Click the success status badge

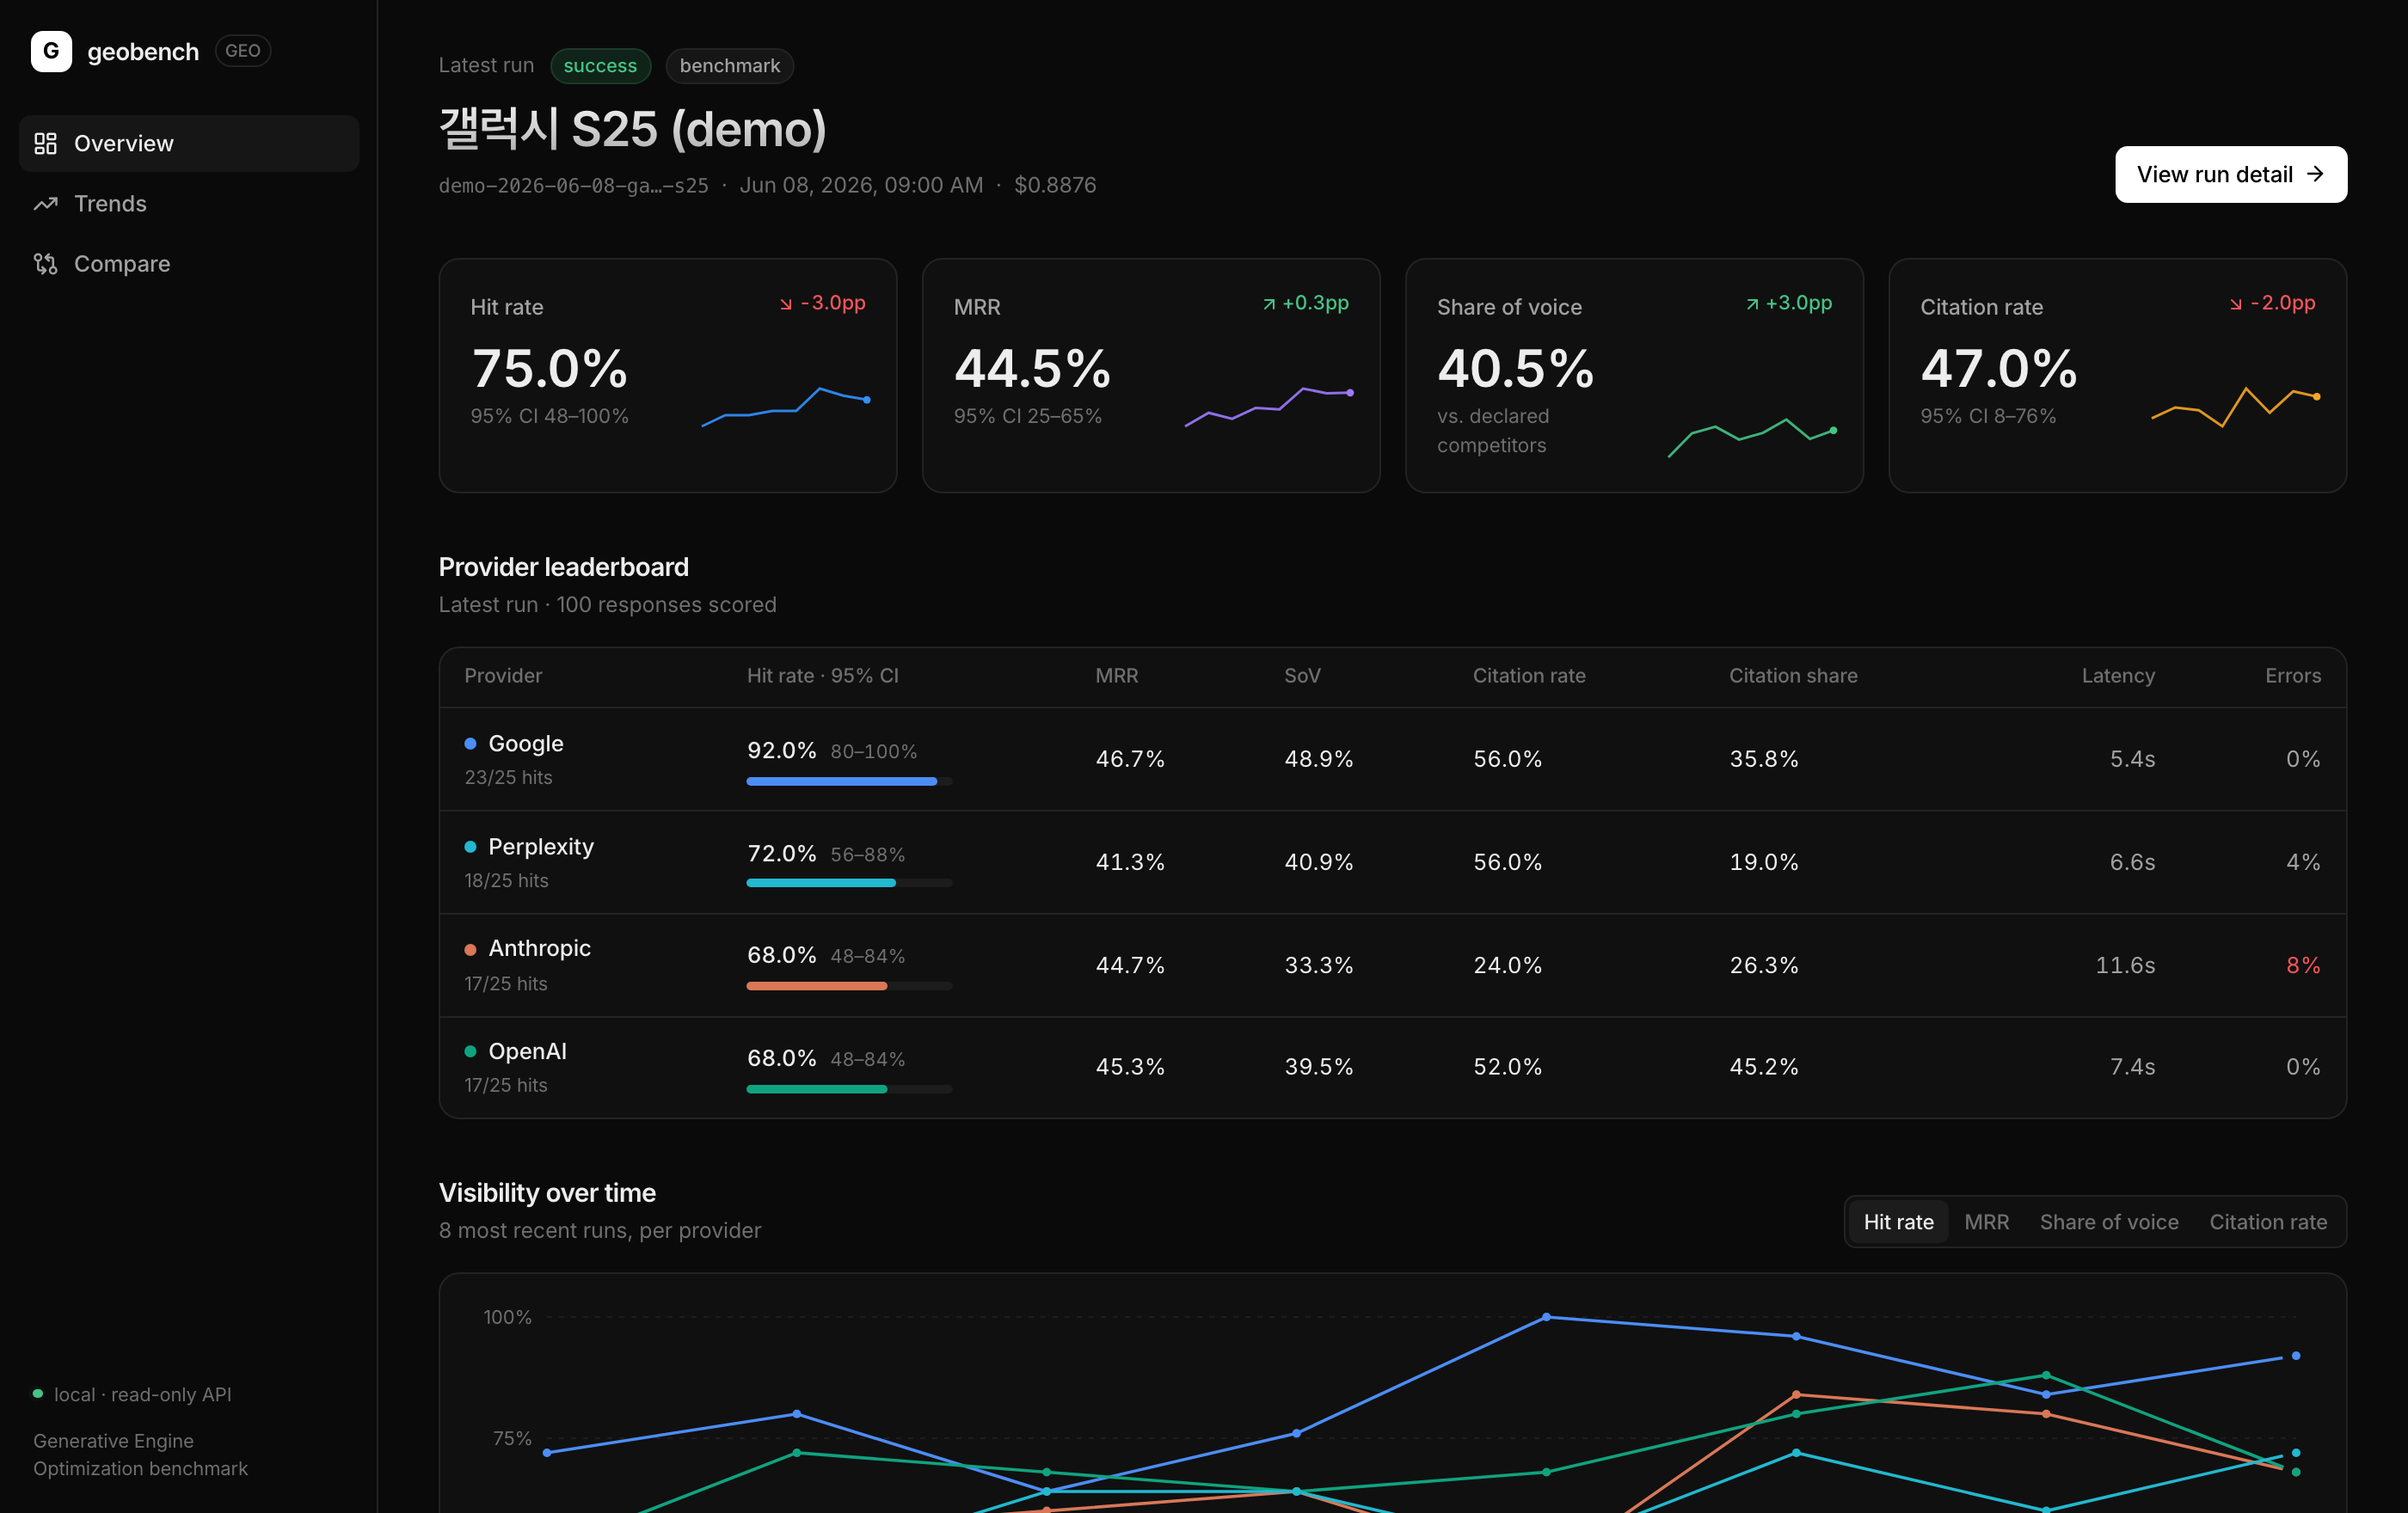coord(600,66)
